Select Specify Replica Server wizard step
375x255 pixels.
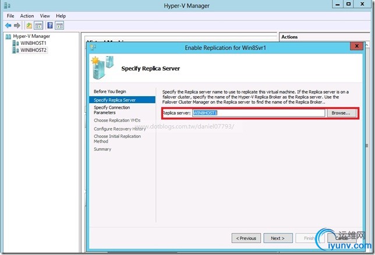click(x=122, y=100)
